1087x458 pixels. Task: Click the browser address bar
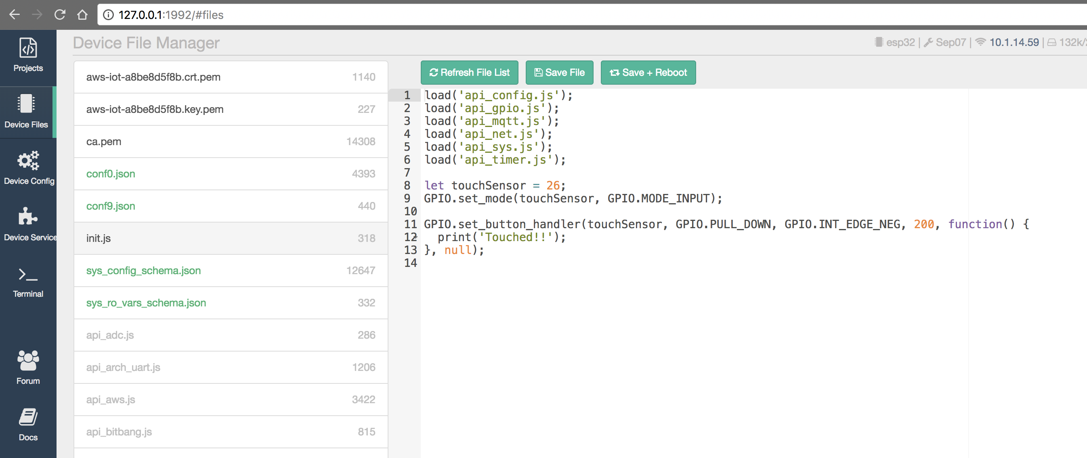click(296, 15)
